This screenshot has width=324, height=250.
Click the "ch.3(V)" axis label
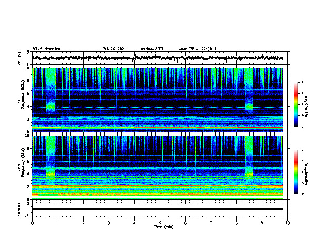20,210
